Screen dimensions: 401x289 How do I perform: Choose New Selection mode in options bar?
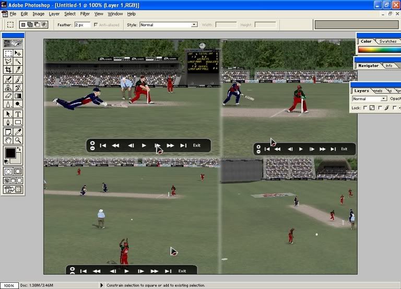(x=23, y=25)
